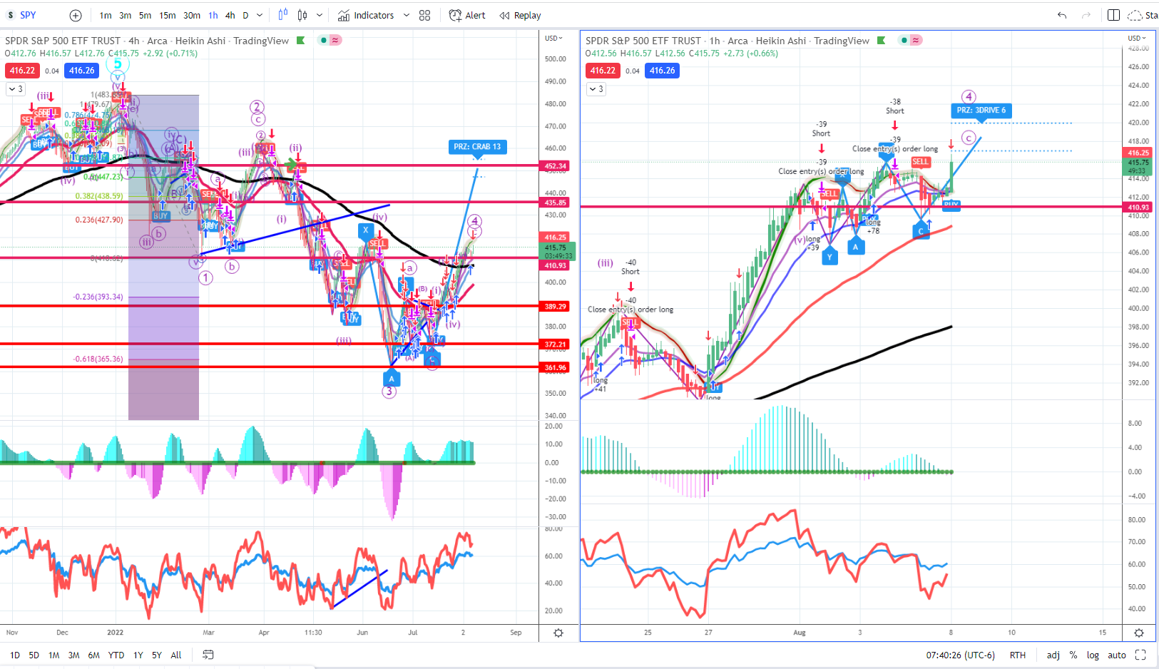Click the blue 416.26 buy button on 1h chart
The image size is (1159, 669).
click(662, 71)
